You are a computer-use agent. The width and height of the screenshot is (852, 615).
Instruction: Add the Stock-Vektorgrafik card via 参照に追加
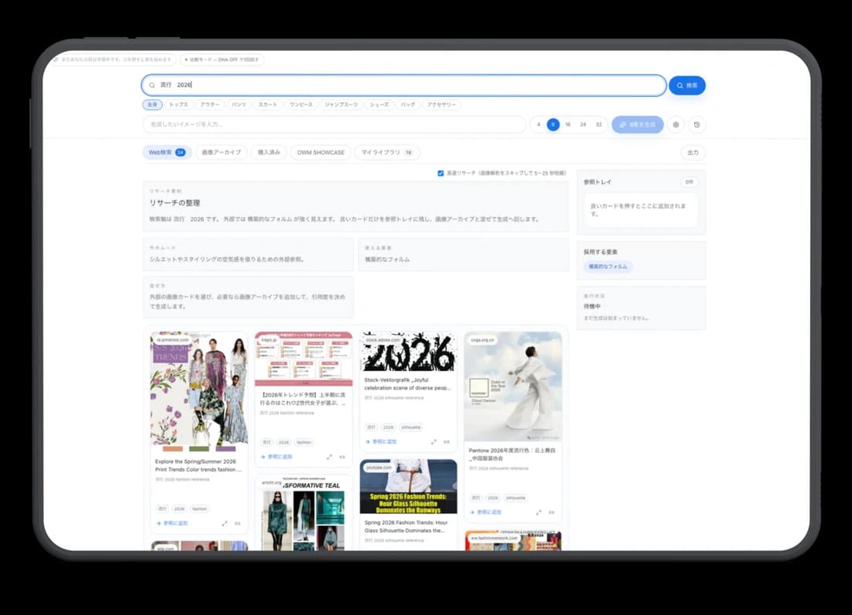(x=381, y=441)
